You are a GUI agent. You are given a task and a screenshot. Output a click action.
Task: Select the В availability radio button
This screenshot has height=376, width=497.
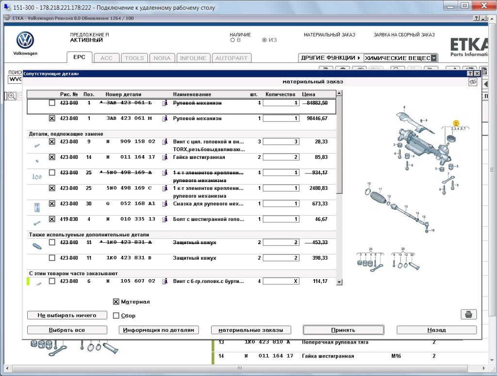232,40
